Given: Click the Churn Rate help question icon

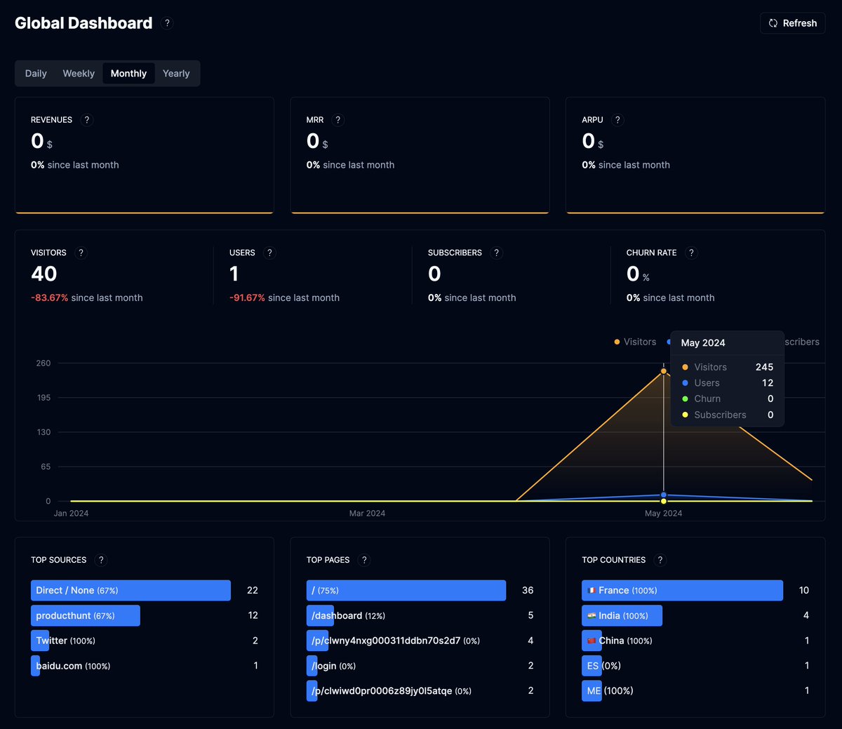Looking at the screenshot, I should pyautogui.click(x=691, y=253).
